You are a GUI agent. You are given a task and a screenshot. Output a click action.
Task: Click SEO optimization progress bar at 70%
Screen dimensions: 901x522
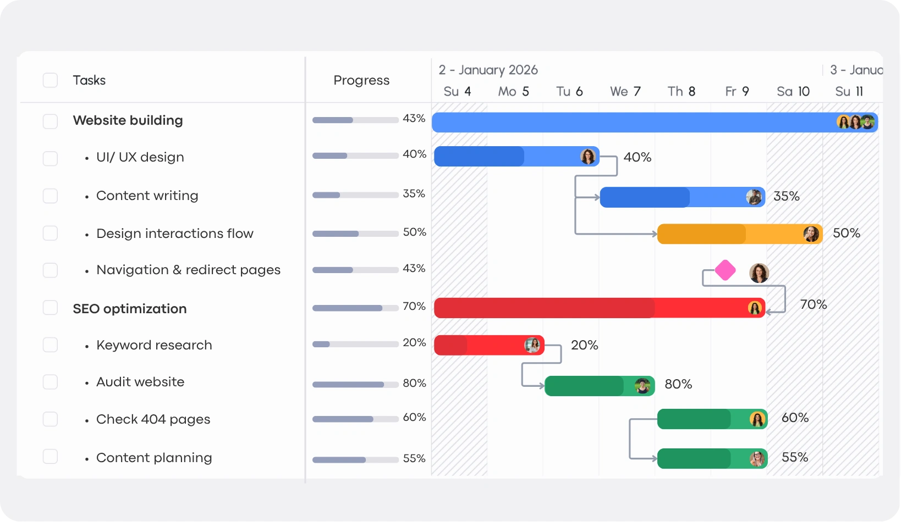click(355, 308)
